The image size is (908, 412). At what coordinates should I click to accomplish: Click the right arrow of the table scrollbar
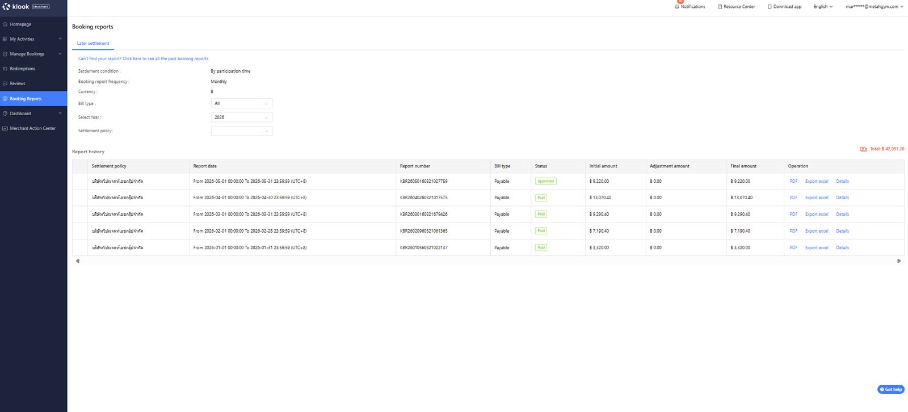click(x=899, y=261)
